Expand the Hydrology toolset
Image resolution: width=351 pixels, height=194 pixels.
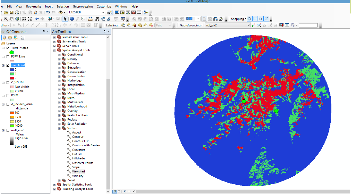(59, 81)
